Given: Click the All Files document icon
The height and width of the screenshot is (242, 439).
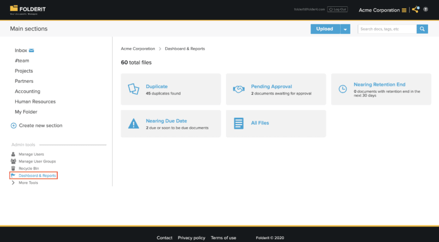Looking at the screenshot, I should pyautogui.click(x=238, y=124).
